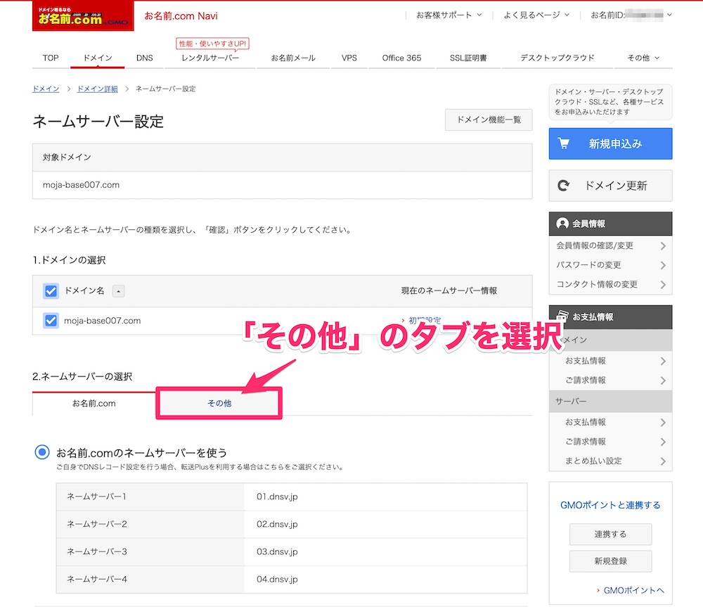Click the 03.dnsv.jp nameserver value
This screenshot has width=703, height=607.
277,551
